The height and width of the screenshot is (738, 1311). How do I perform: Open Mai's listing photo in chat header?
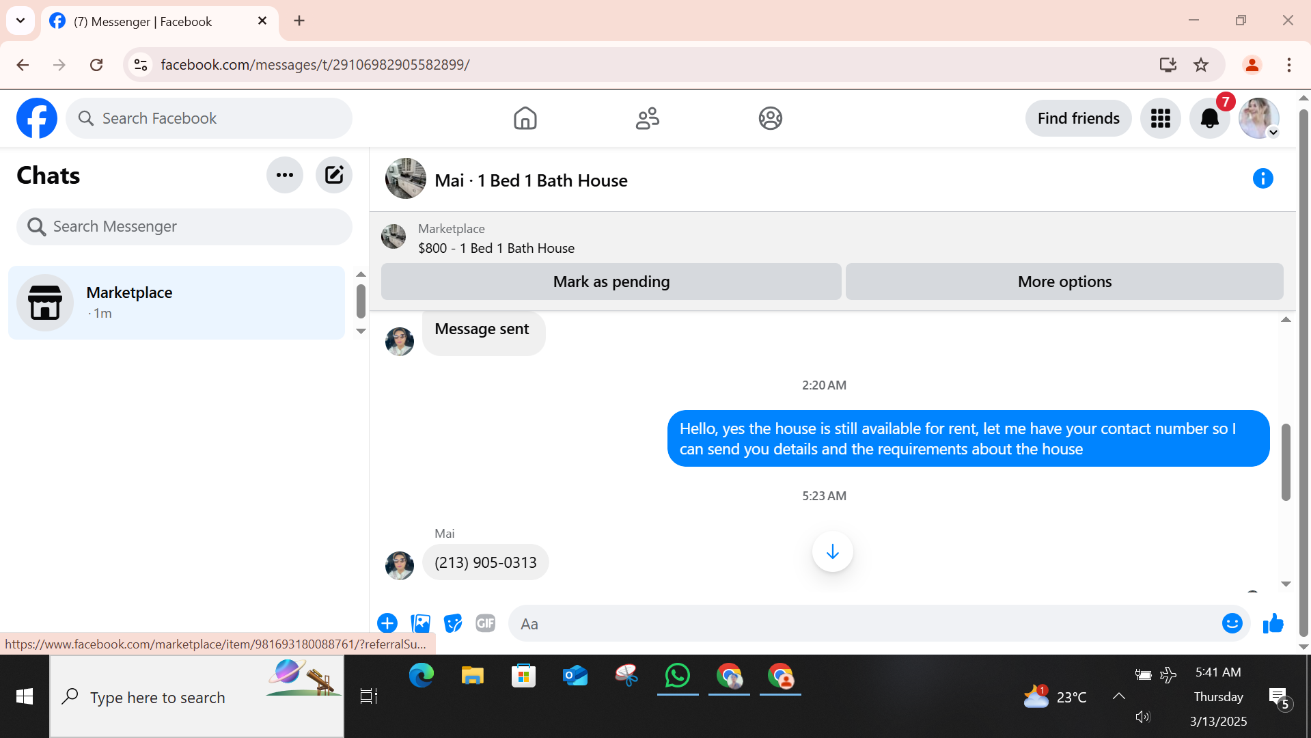coord(405,178)
